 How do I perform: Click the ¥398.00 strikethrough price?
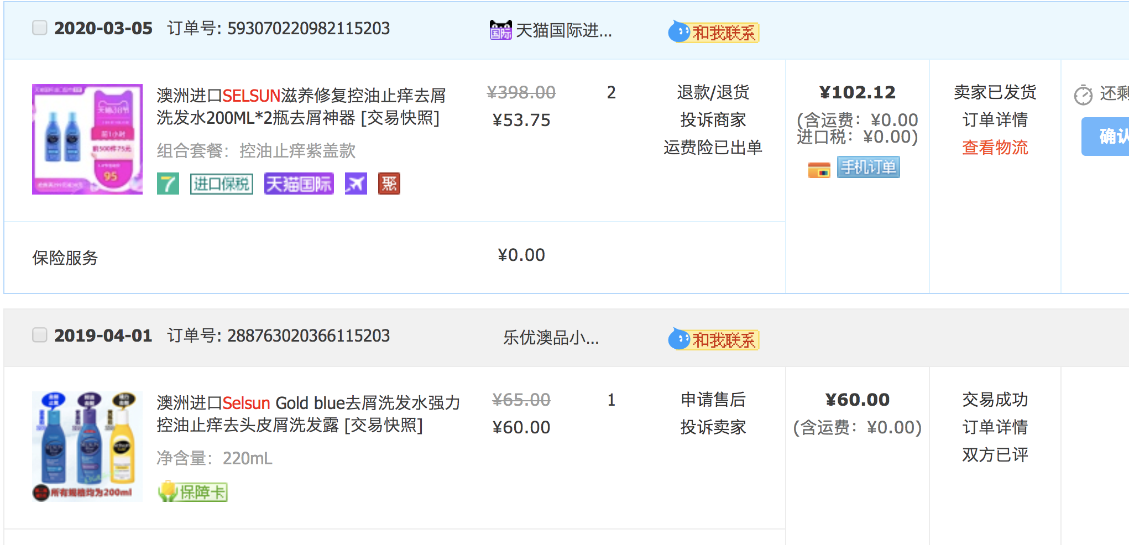tap(521, 92)
